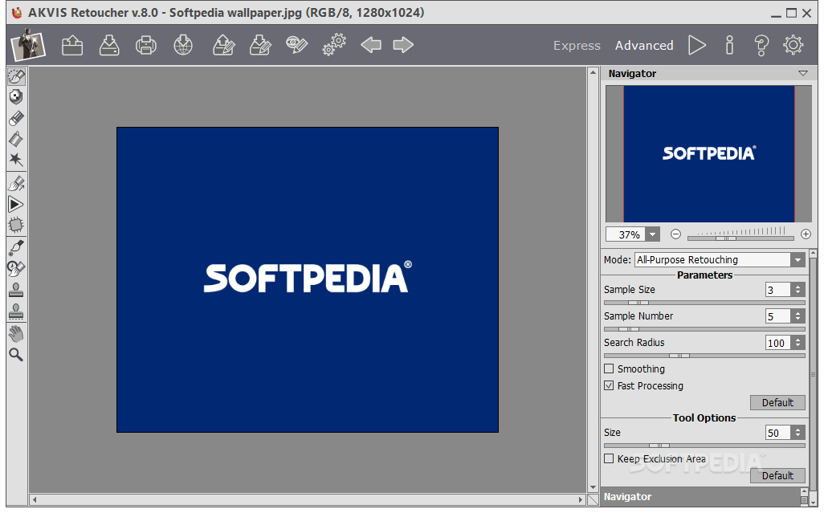The height and width of the screenshot is (513, 824).
Task: Open an image file with the toolbar icon
Action: point(72,45)
